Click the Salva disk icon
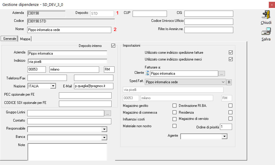 (266, 32)
